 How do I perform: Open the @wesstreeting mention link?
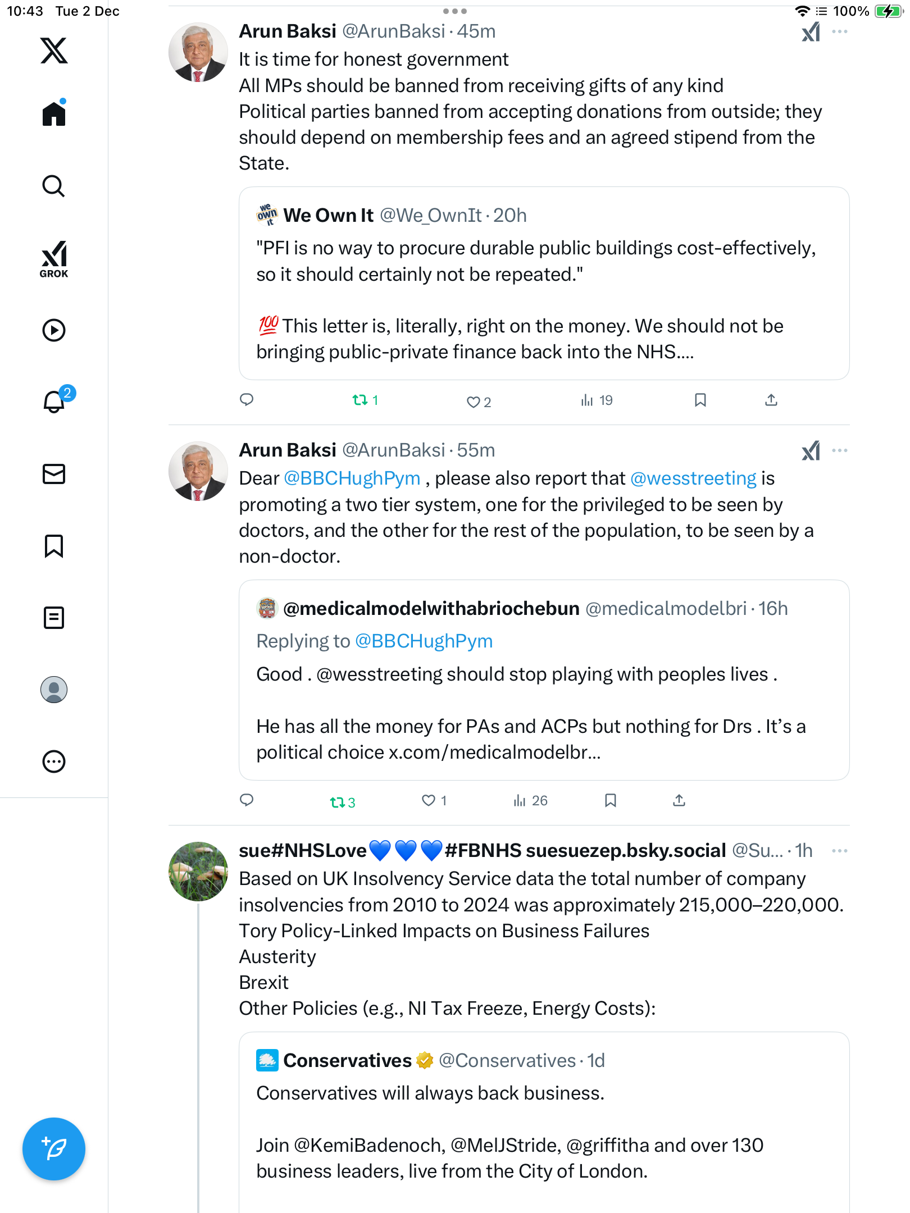(x=693, y=478)
